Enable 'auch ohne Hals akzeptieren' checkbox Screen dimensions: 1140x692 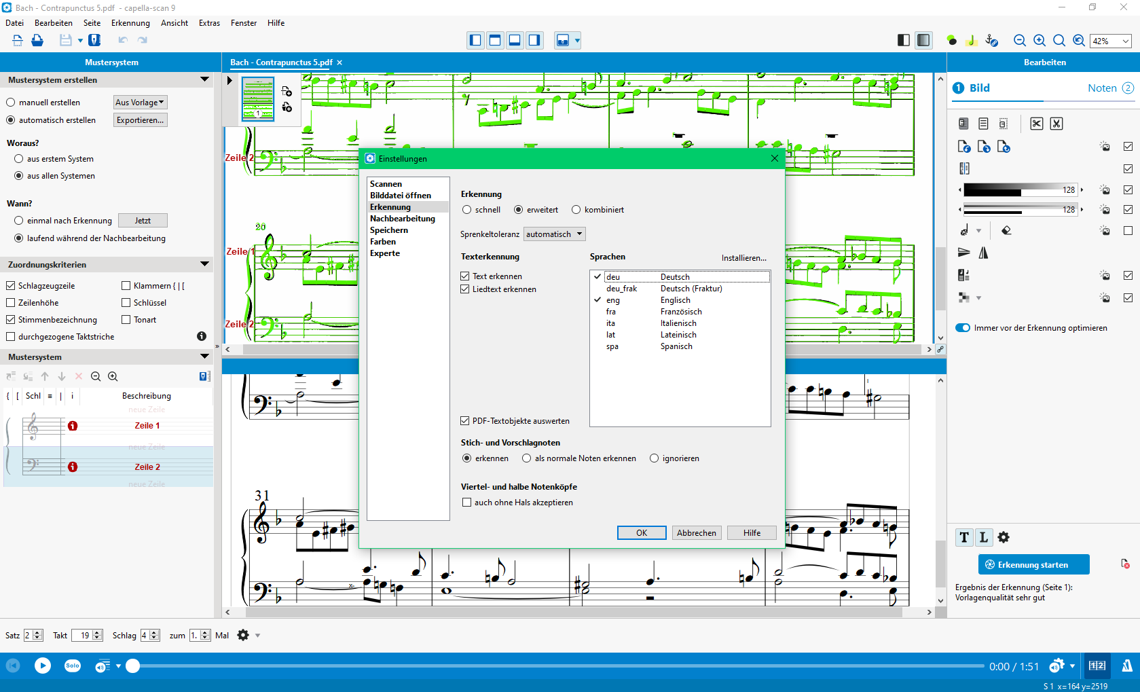pyautogui.click(x=466, y=503)
